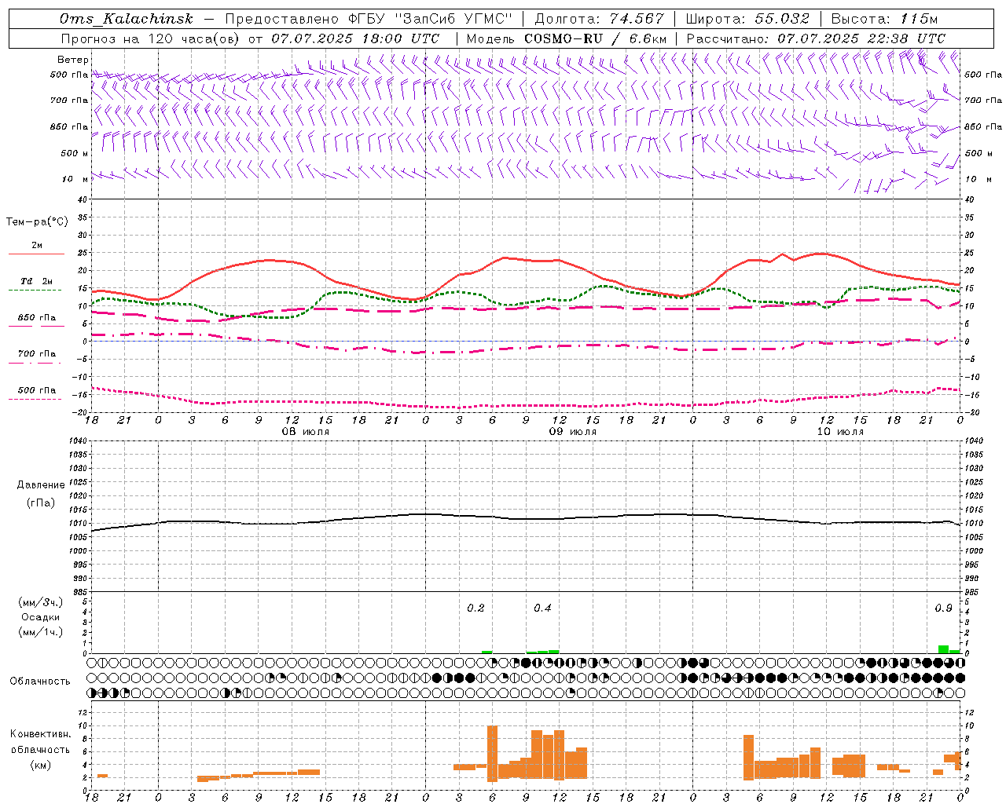Click the longitude value "Долгота: 74.567"

(600, 19)
